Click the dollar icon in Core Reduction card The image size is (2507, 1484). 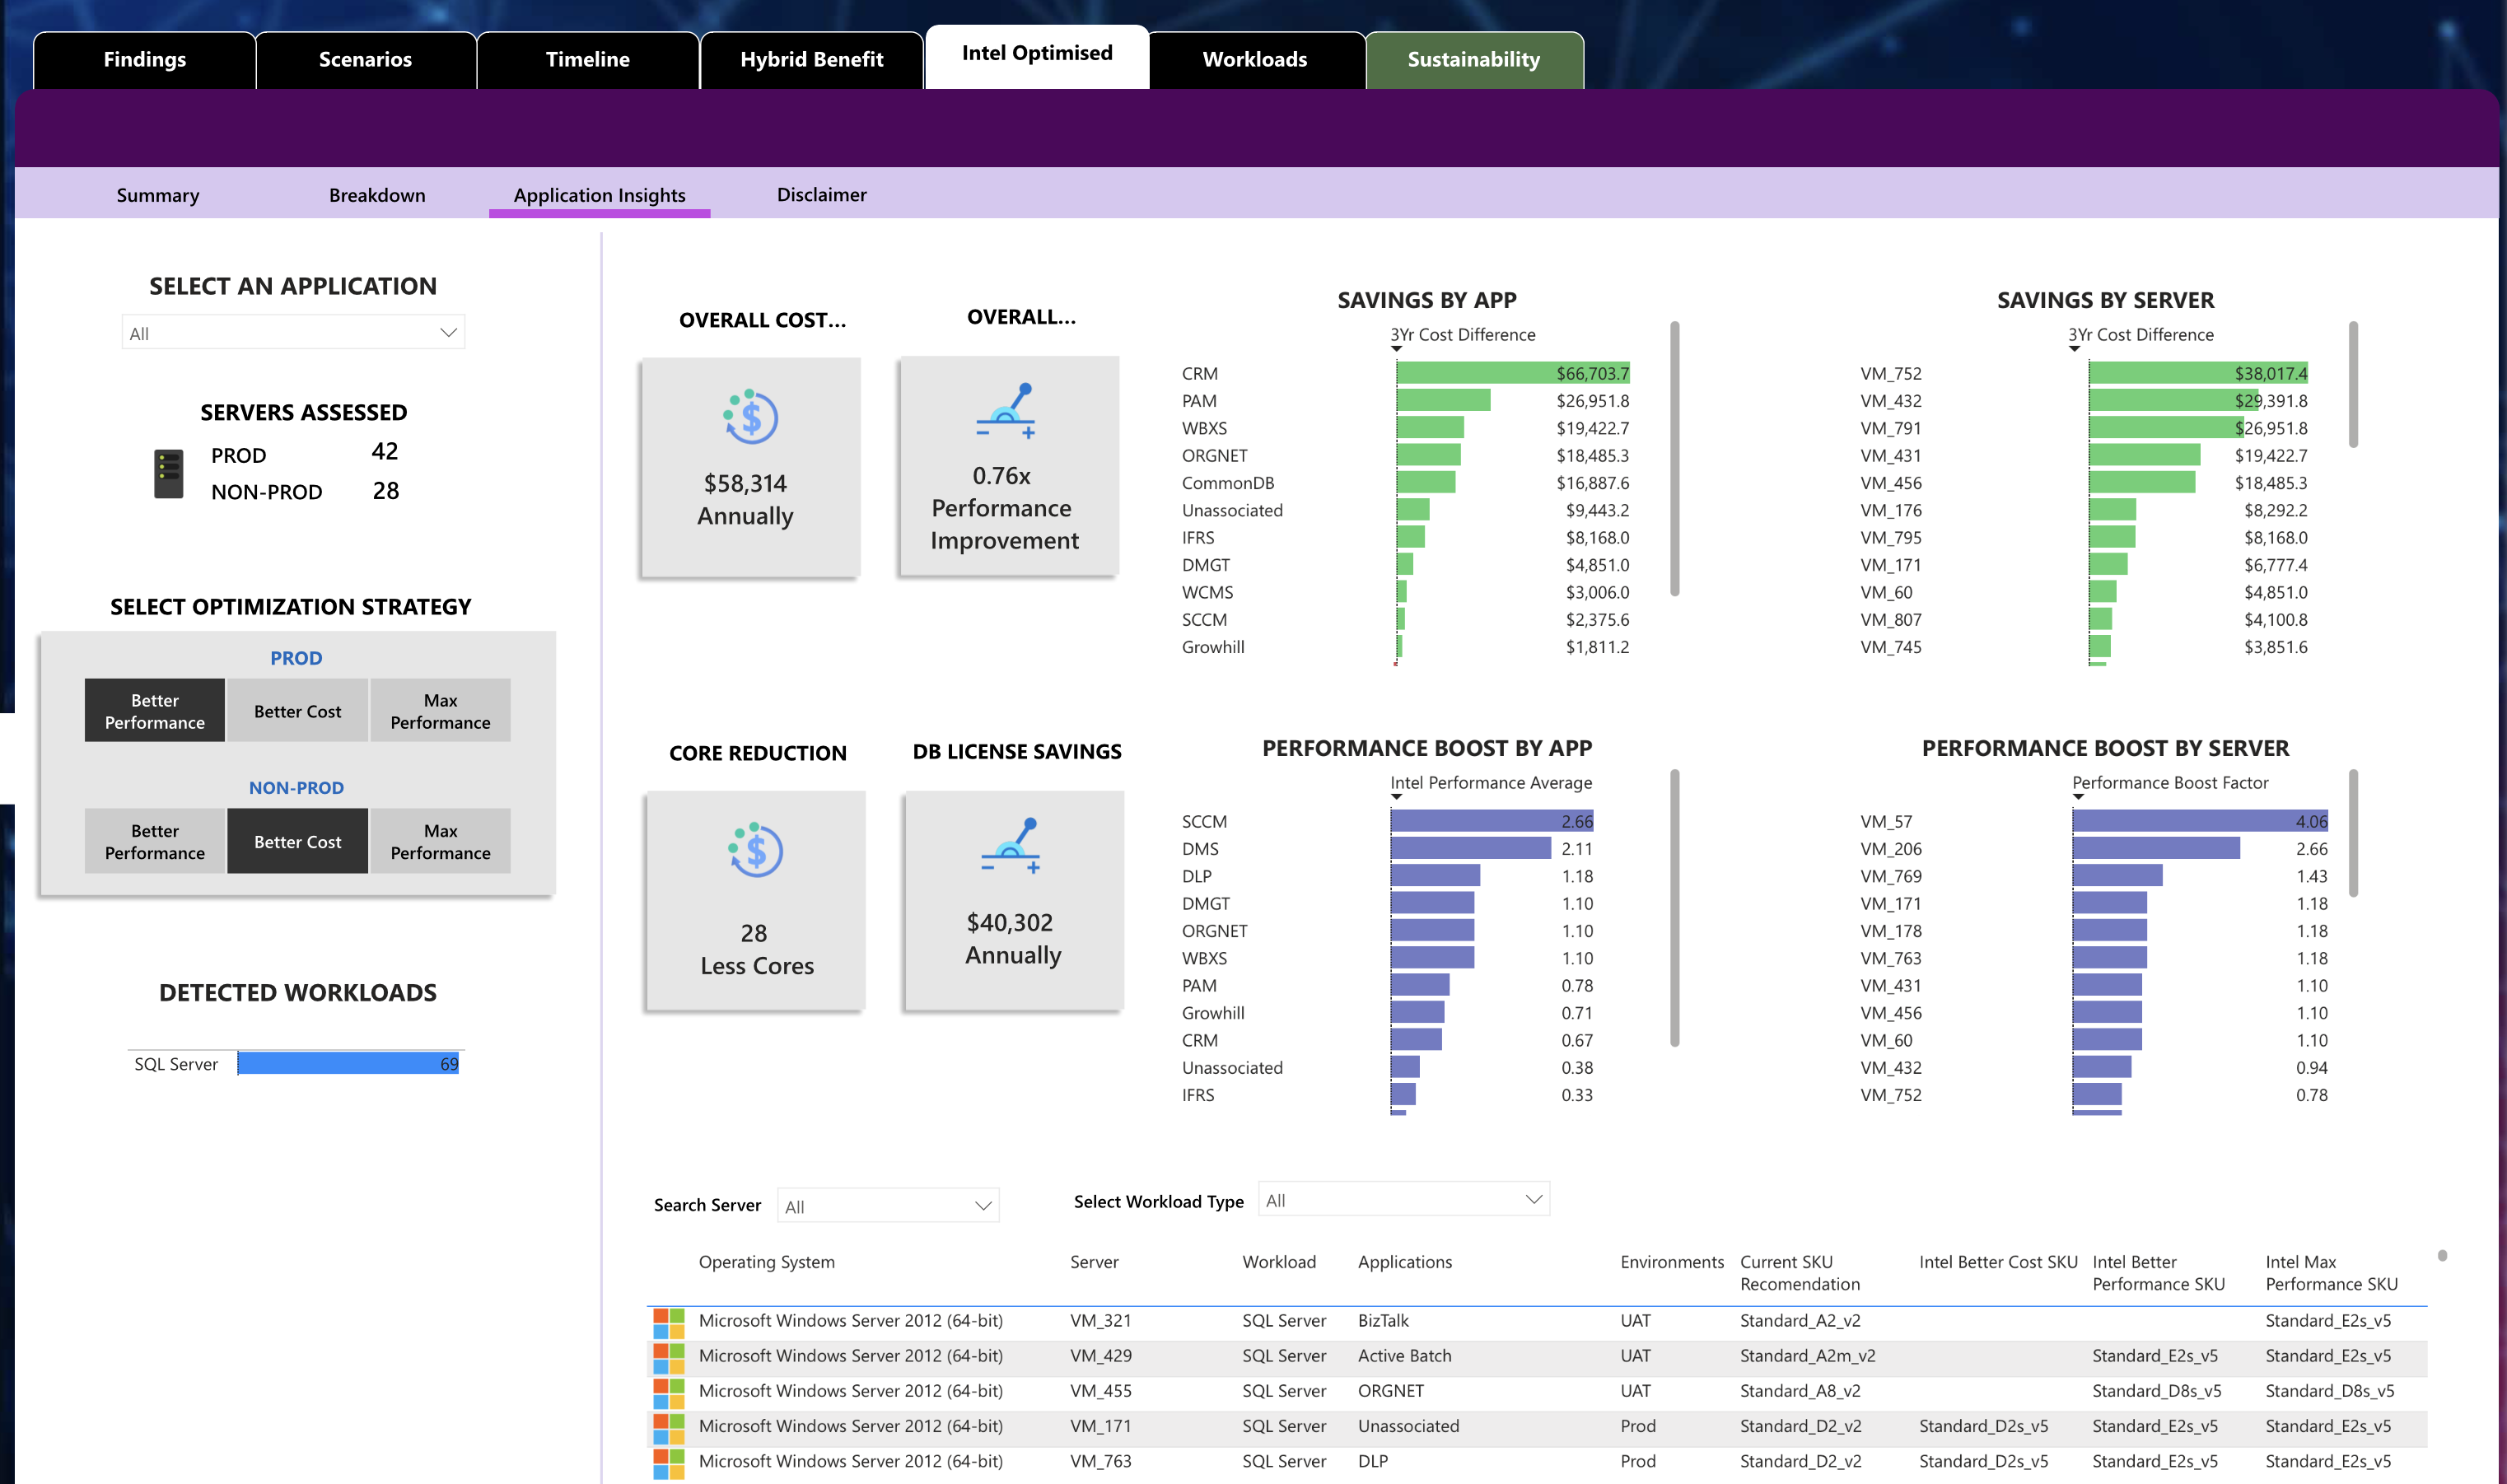pos(756,850)
